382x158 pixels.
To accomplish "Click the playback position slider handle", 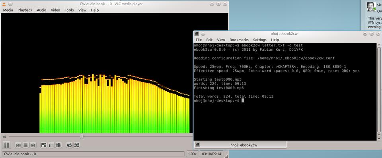I will [82, 137].
